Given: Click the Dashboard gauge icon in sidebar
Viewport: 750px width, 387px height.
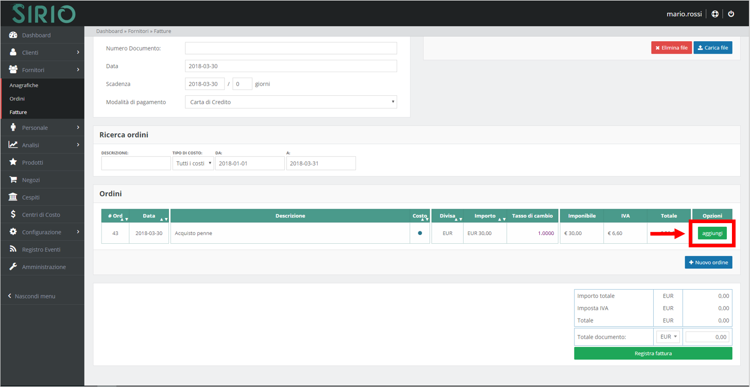Looking at the screenshot, I should click(13, 35).
